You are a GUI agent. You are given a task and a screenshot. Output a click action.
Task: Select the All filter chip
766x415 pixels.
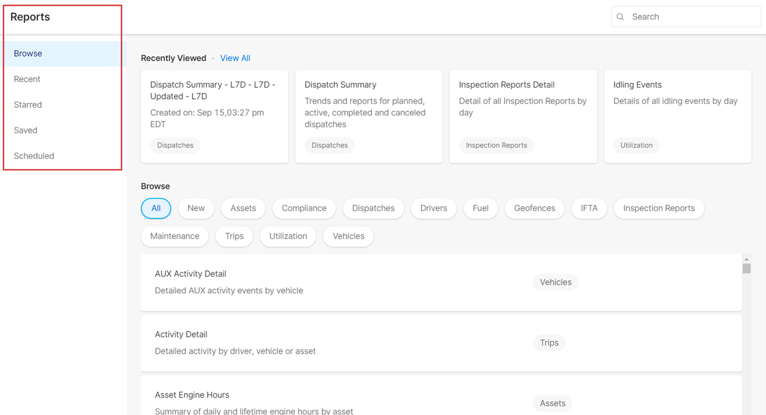[156, 208]
